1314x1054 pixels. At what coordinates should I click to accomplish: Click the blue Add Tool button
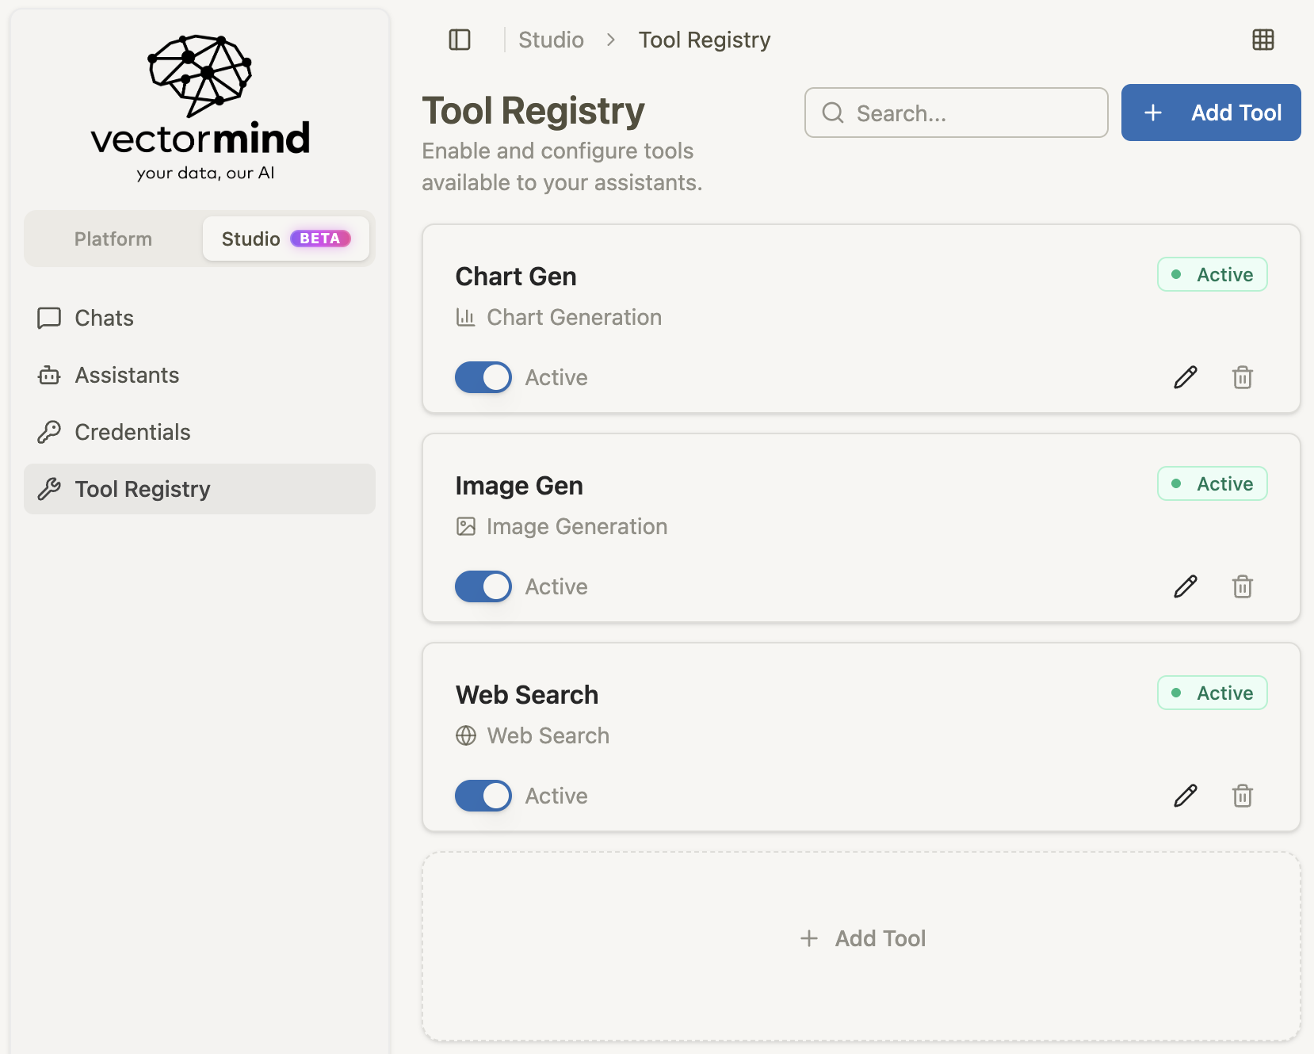[1211, 113]
